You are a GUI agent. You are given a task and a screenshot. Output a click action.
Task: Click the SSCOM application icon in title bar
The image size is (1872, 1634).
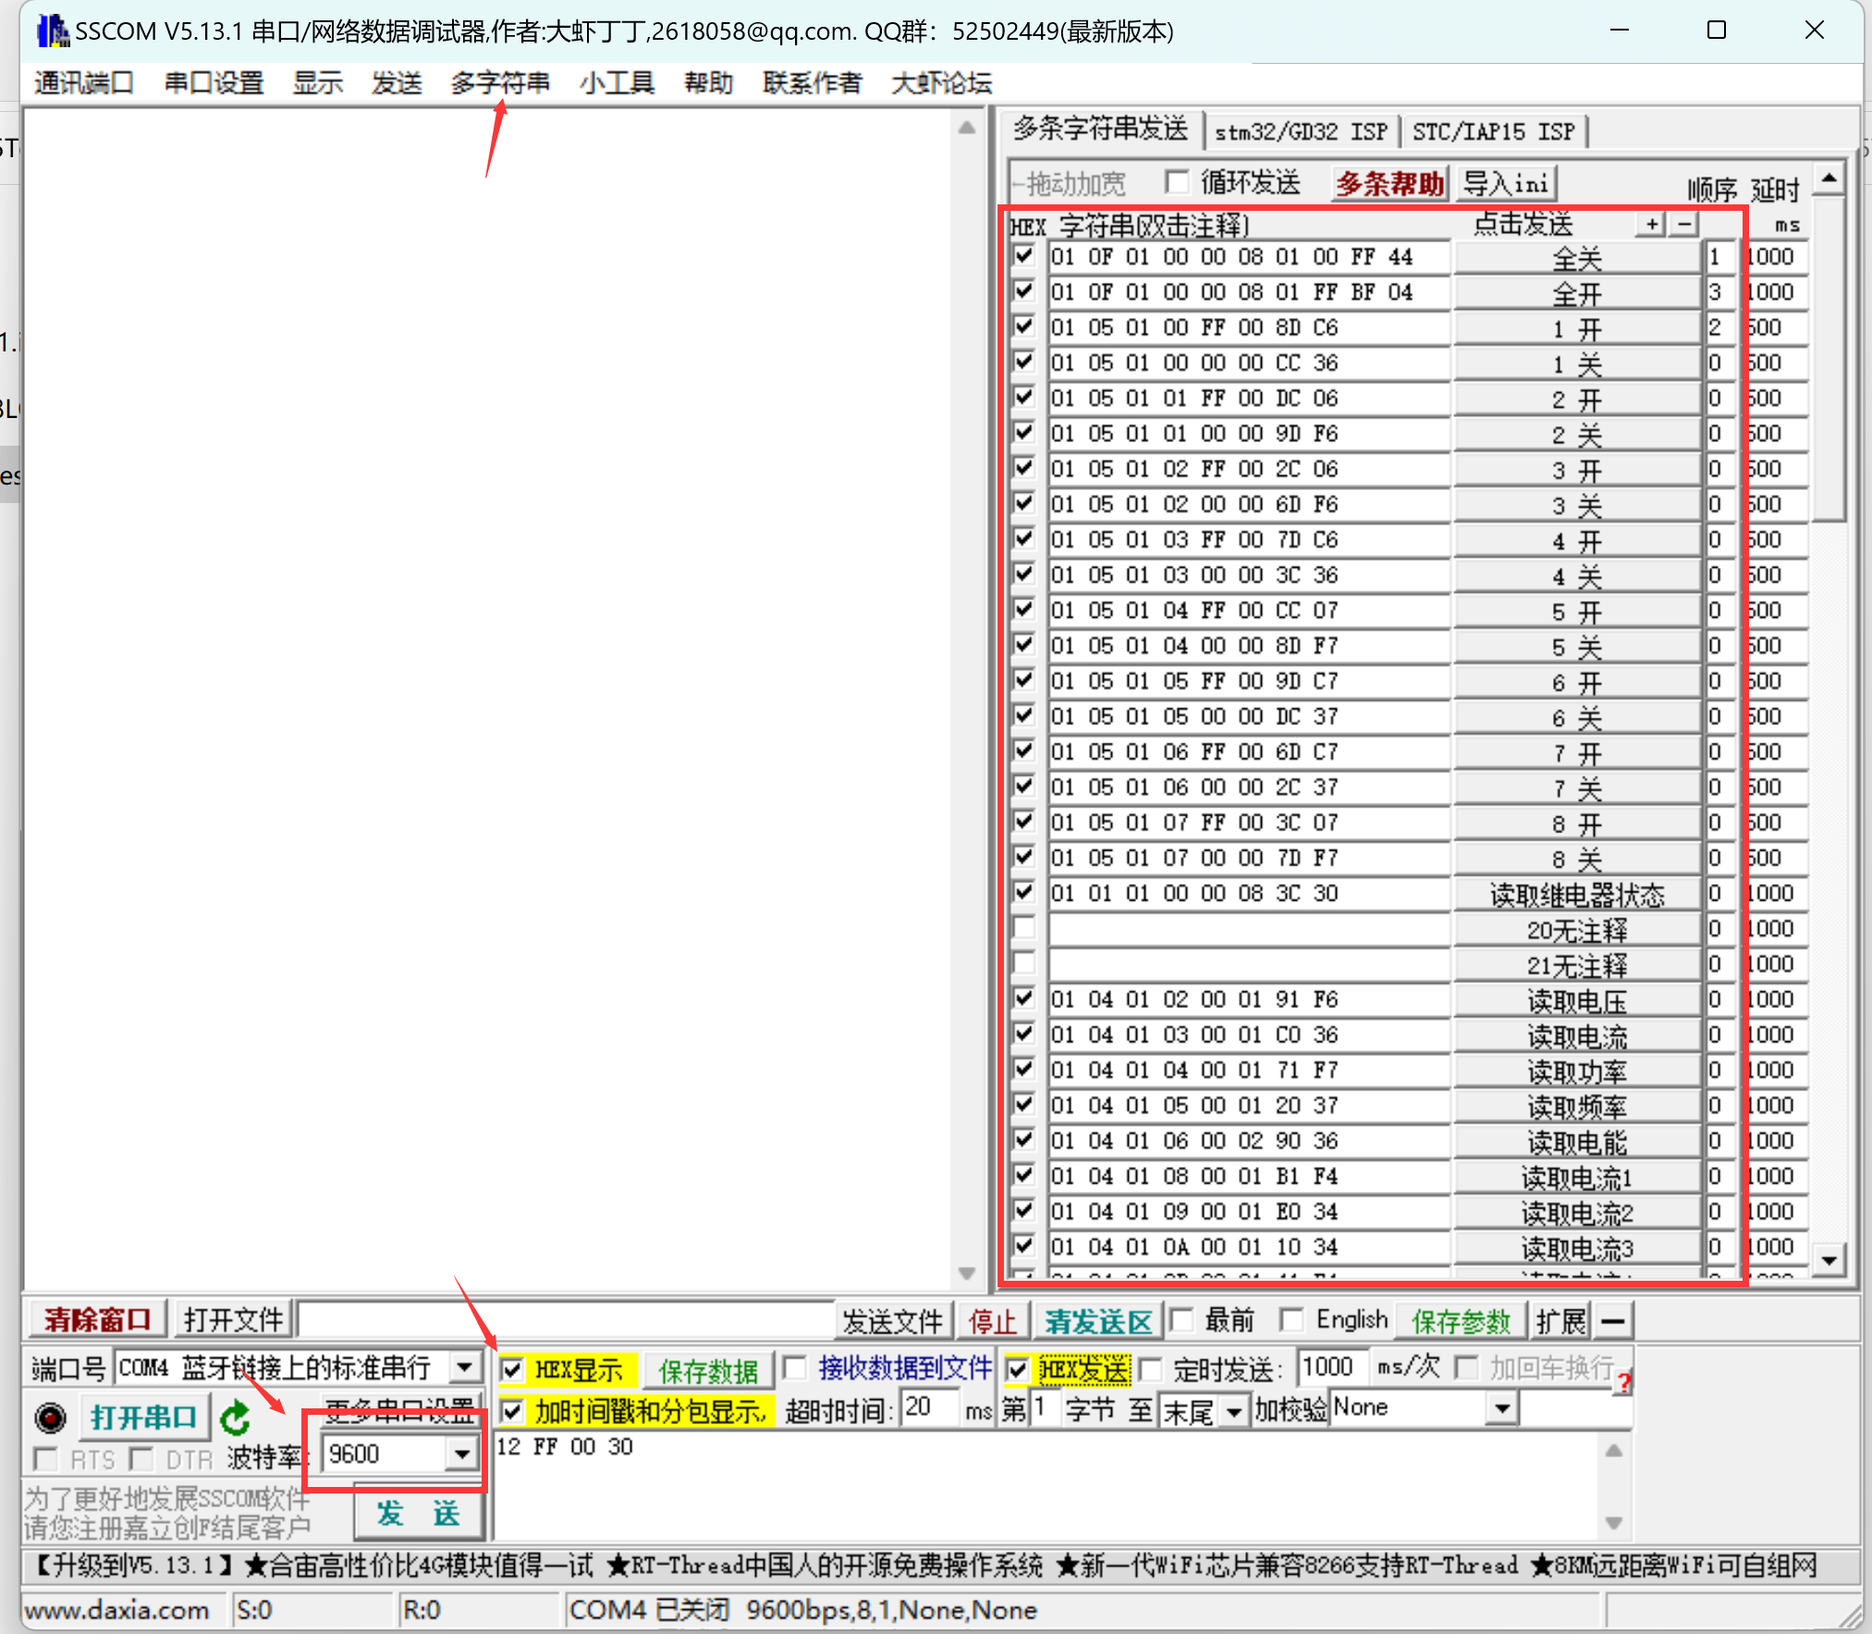point(52,31)
